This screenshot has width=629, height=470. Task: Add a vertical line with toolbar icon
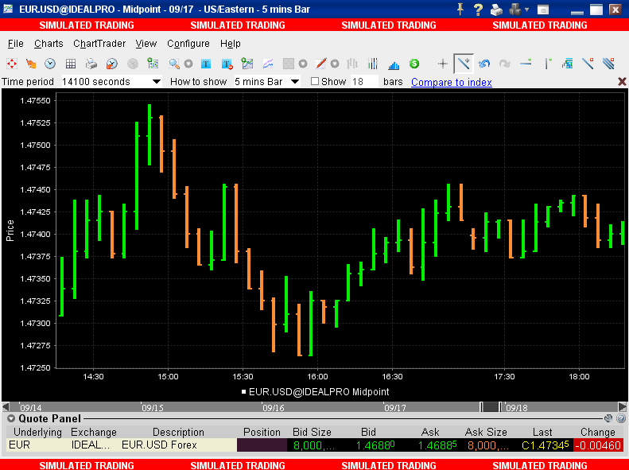click(x=547, y=64)
